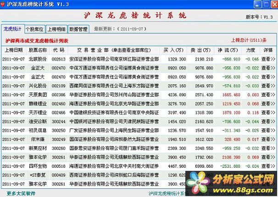Open 查看>> details for 赣锋锂业
This screenshot has width=278, height=197.
click(x=268, y=104)
